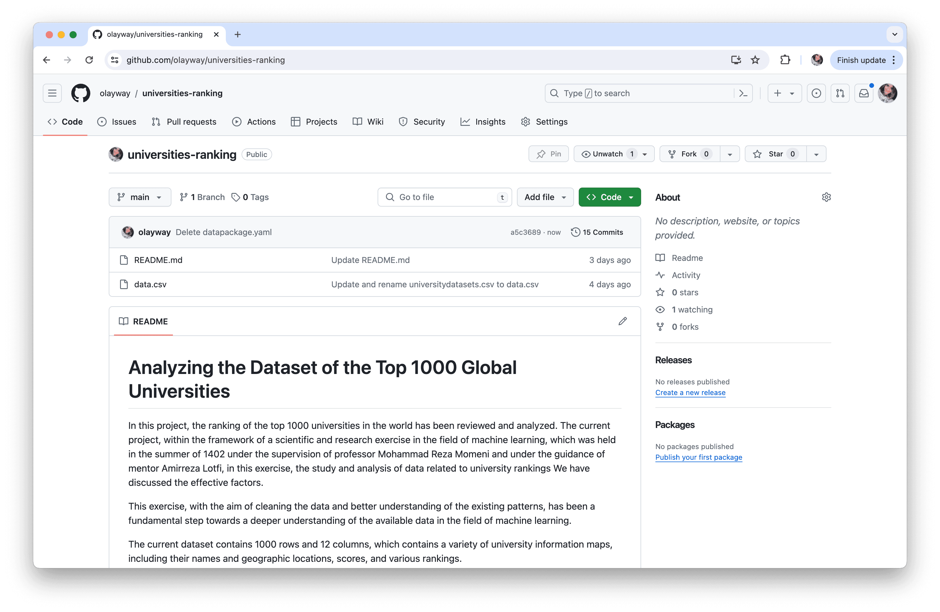The width and height of the screenshot is (940, 612).
Task: Open the notifications inbox icon
Action: tap(864, 93)
